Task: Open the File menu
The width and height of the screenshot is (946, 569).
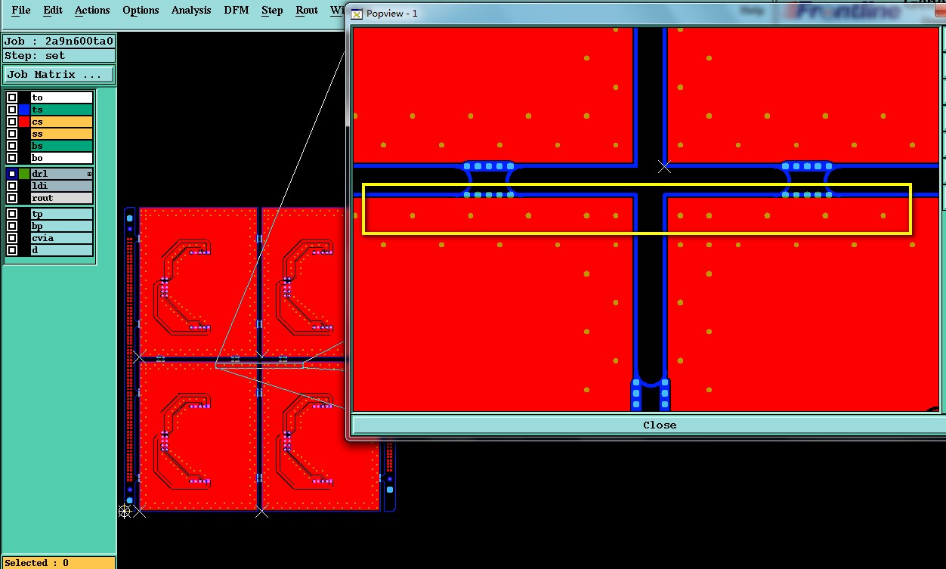Action: (x=22, y=10)
